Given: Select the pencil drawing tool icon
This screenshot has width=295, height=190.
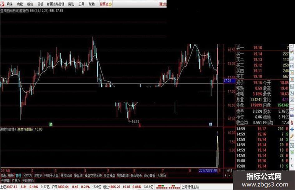Looking at the screenshot, I should click(292, 136).
